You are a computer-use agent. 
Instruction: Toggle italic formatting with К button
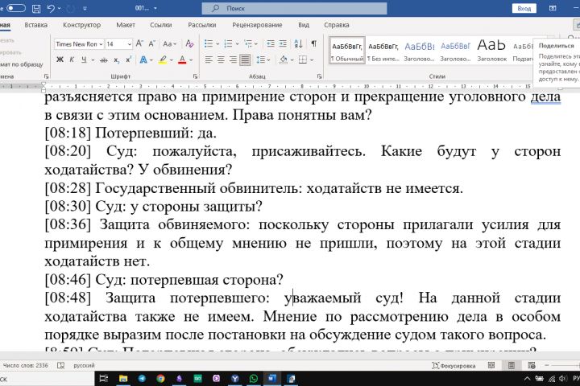click(72, 60)
